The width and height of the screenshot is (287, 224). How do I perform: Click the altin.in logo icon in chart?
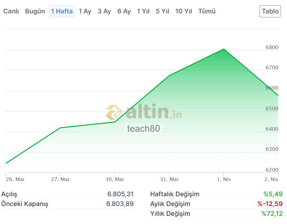coord(114,112)
